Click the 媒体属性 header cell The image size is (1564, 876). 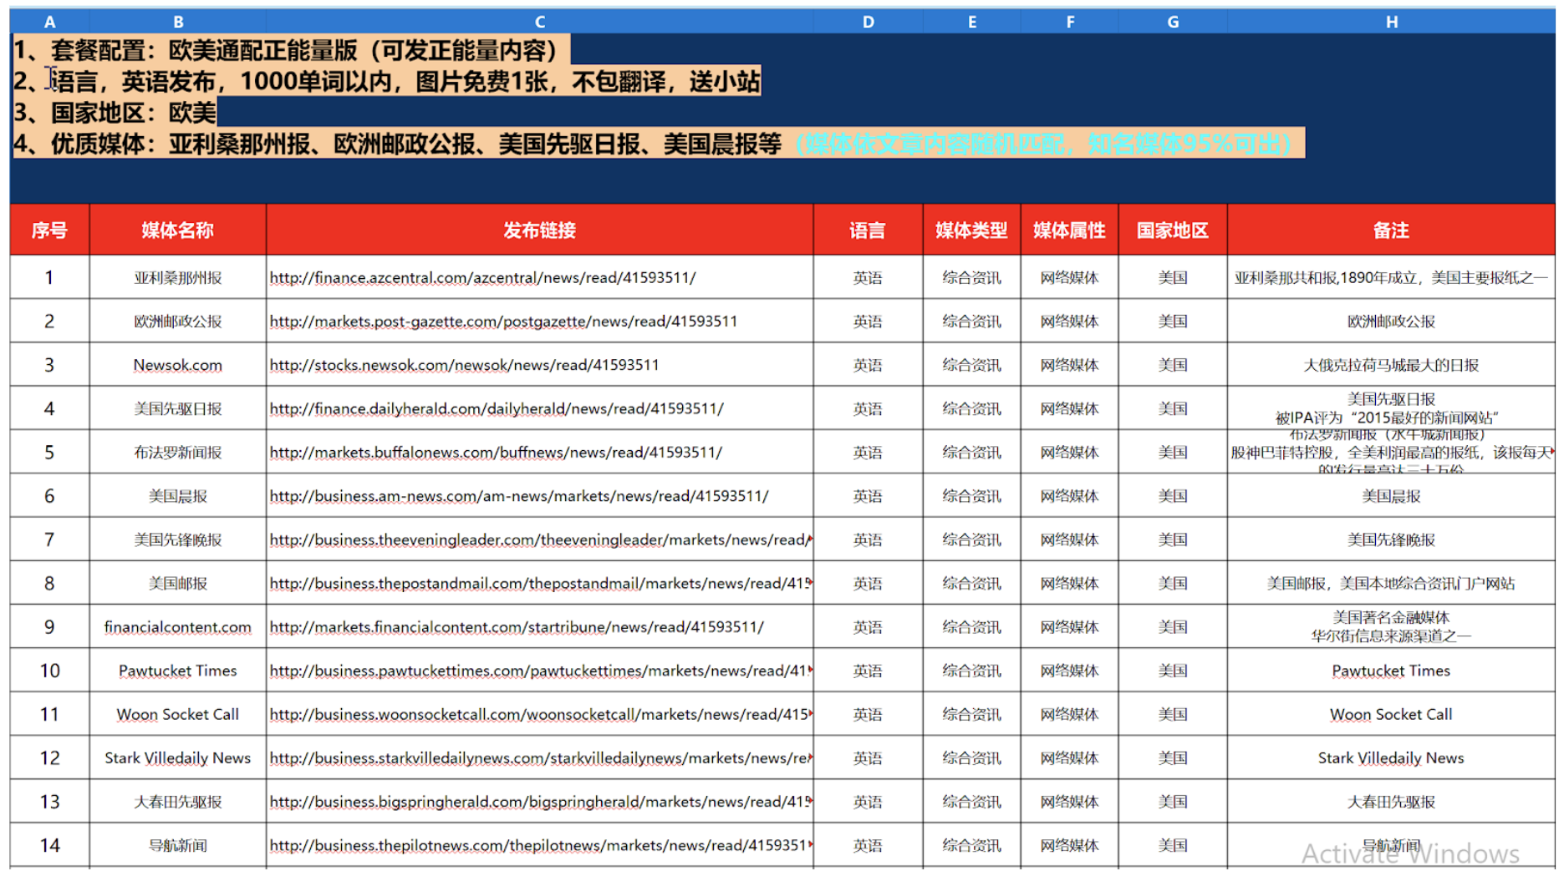click(x=1070, y=230)
